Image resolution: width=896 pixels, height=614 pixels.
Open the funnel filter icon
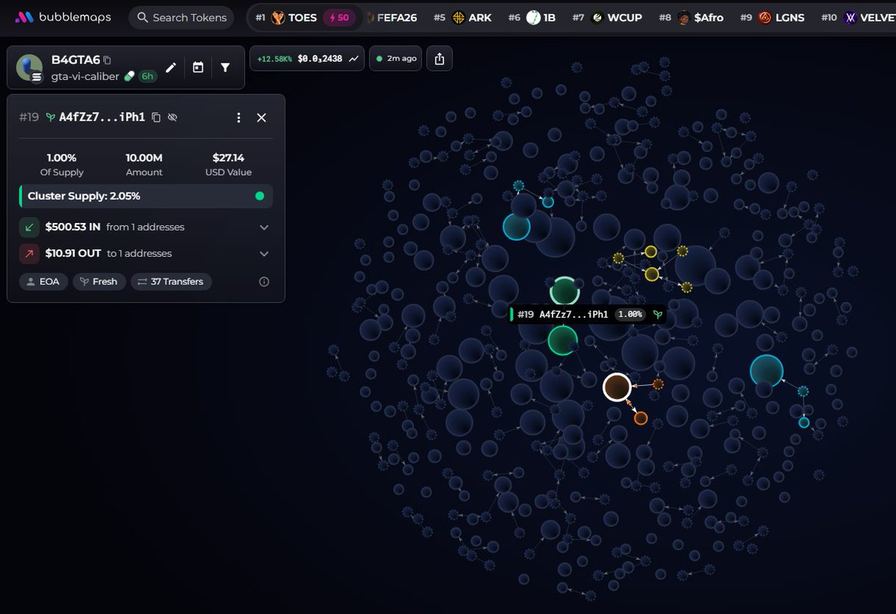[225, 68]
